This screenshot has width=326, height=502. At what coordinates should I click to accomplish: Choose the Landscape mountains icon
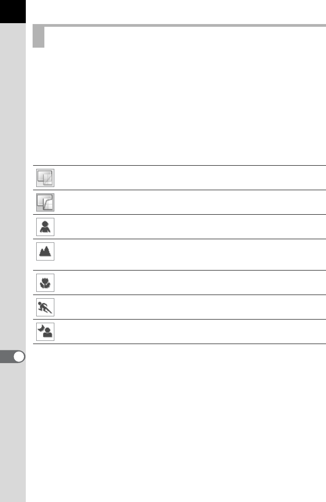pyautogui.click(x=45, y=251)
